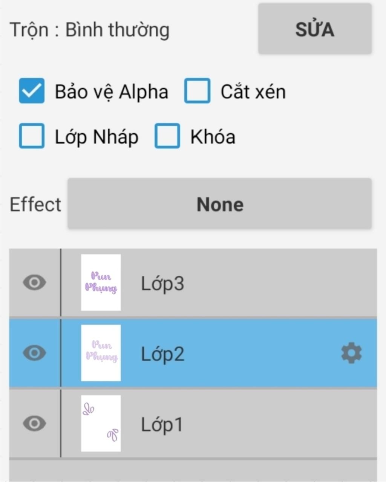Hide Lớp2 layer with eye icon
Viewport: 386px width, 482px height.
[x=34, y=353]
